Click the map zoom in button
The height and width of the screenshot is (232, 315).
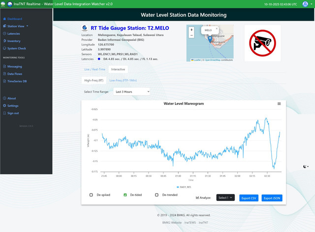191,30
